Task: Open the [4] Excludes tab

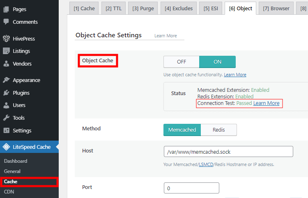Action: pyautogui.click(x=179, y=9)
